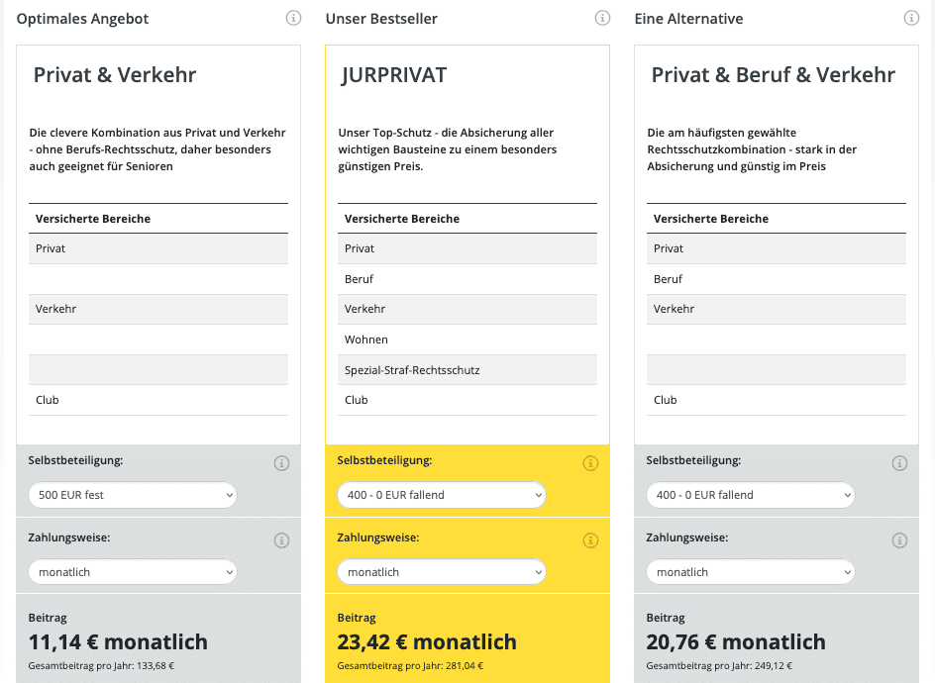Image resolution: width=935 pixels, height=683 pixels.
Task: Click Spezial-Straf-Rechtsschutz row in JURPRIVAT
Action: tap(467, 370)
